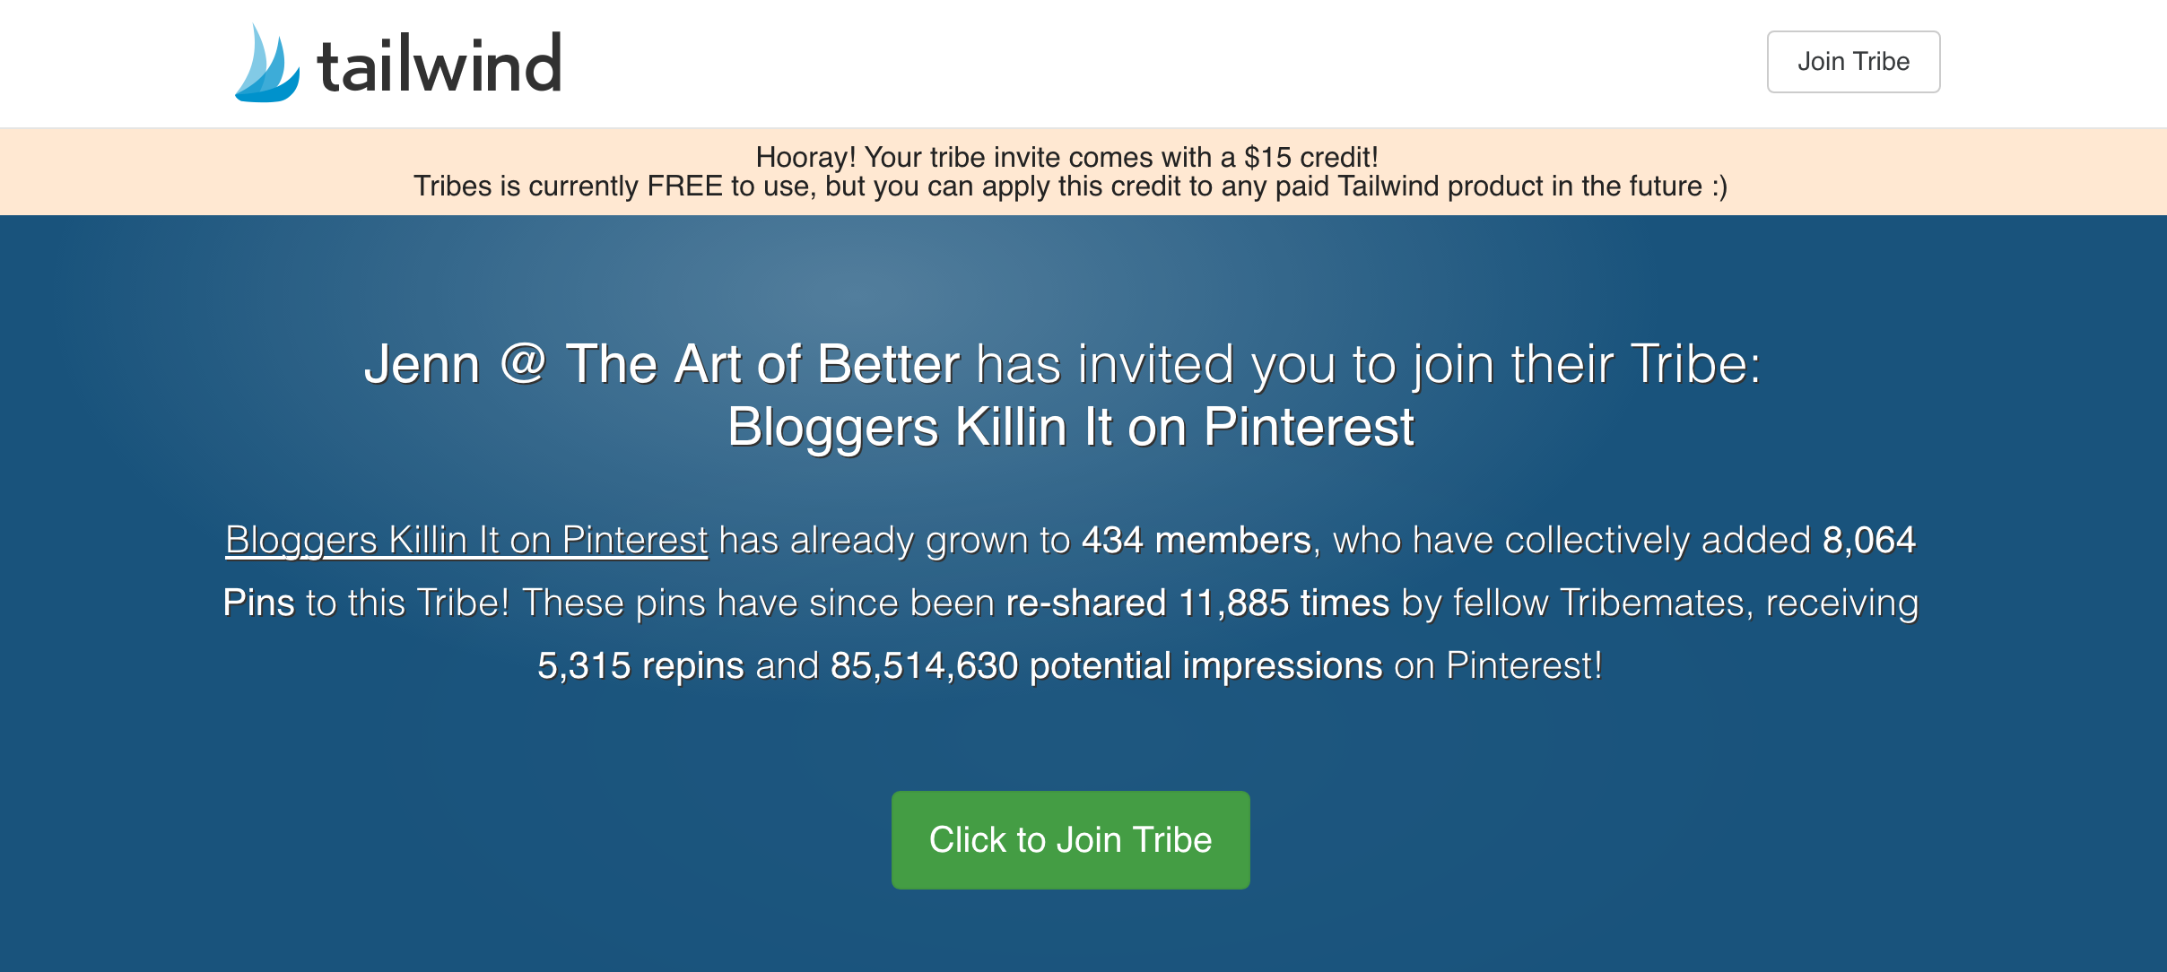Viewport: 2167px width, 972px height.
Task: Click the large Bloggers Killin It on Pinterest heading
Action: 1070,427
